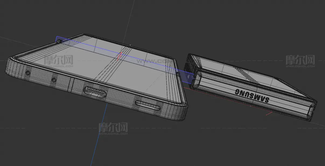Pick the speaker grille slot on bottom edge
Screen dimensions: 325x166
[148, 105]
